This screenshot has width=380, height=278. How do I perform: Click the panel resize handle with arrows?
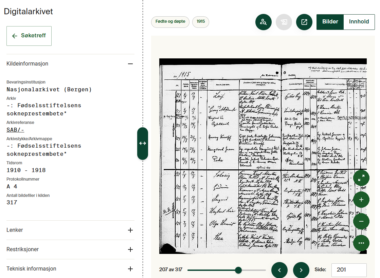(x=143, y=143)
